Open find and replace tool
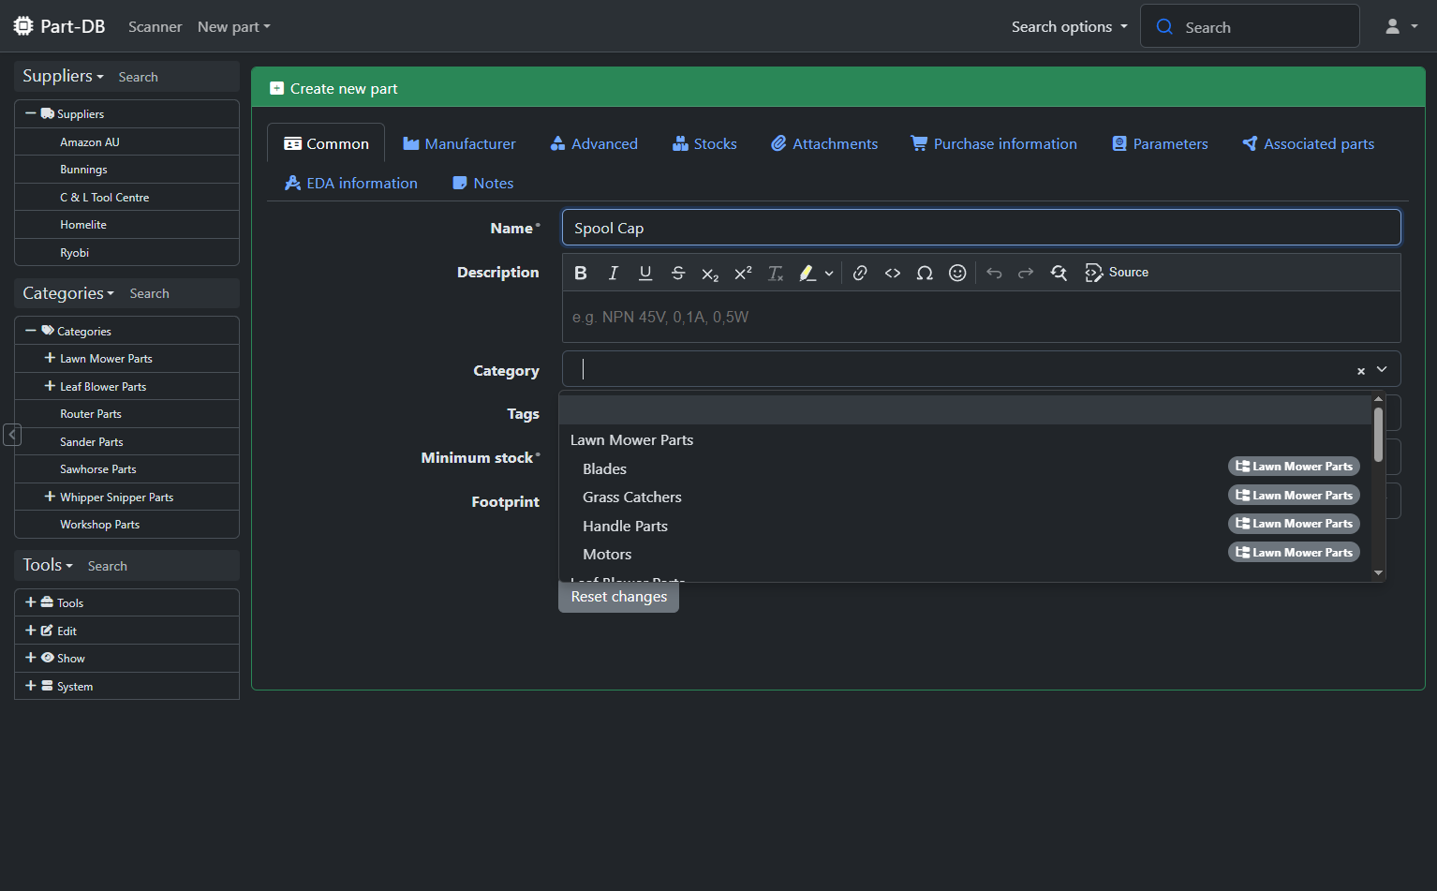Viewport: 1437px width, 891px height. click(x=1059, y=273)
